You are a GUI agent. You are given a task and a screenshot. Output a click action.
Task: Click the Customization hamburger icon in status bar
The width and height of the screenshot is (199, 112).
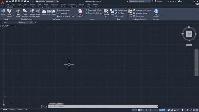click(197, 110)
